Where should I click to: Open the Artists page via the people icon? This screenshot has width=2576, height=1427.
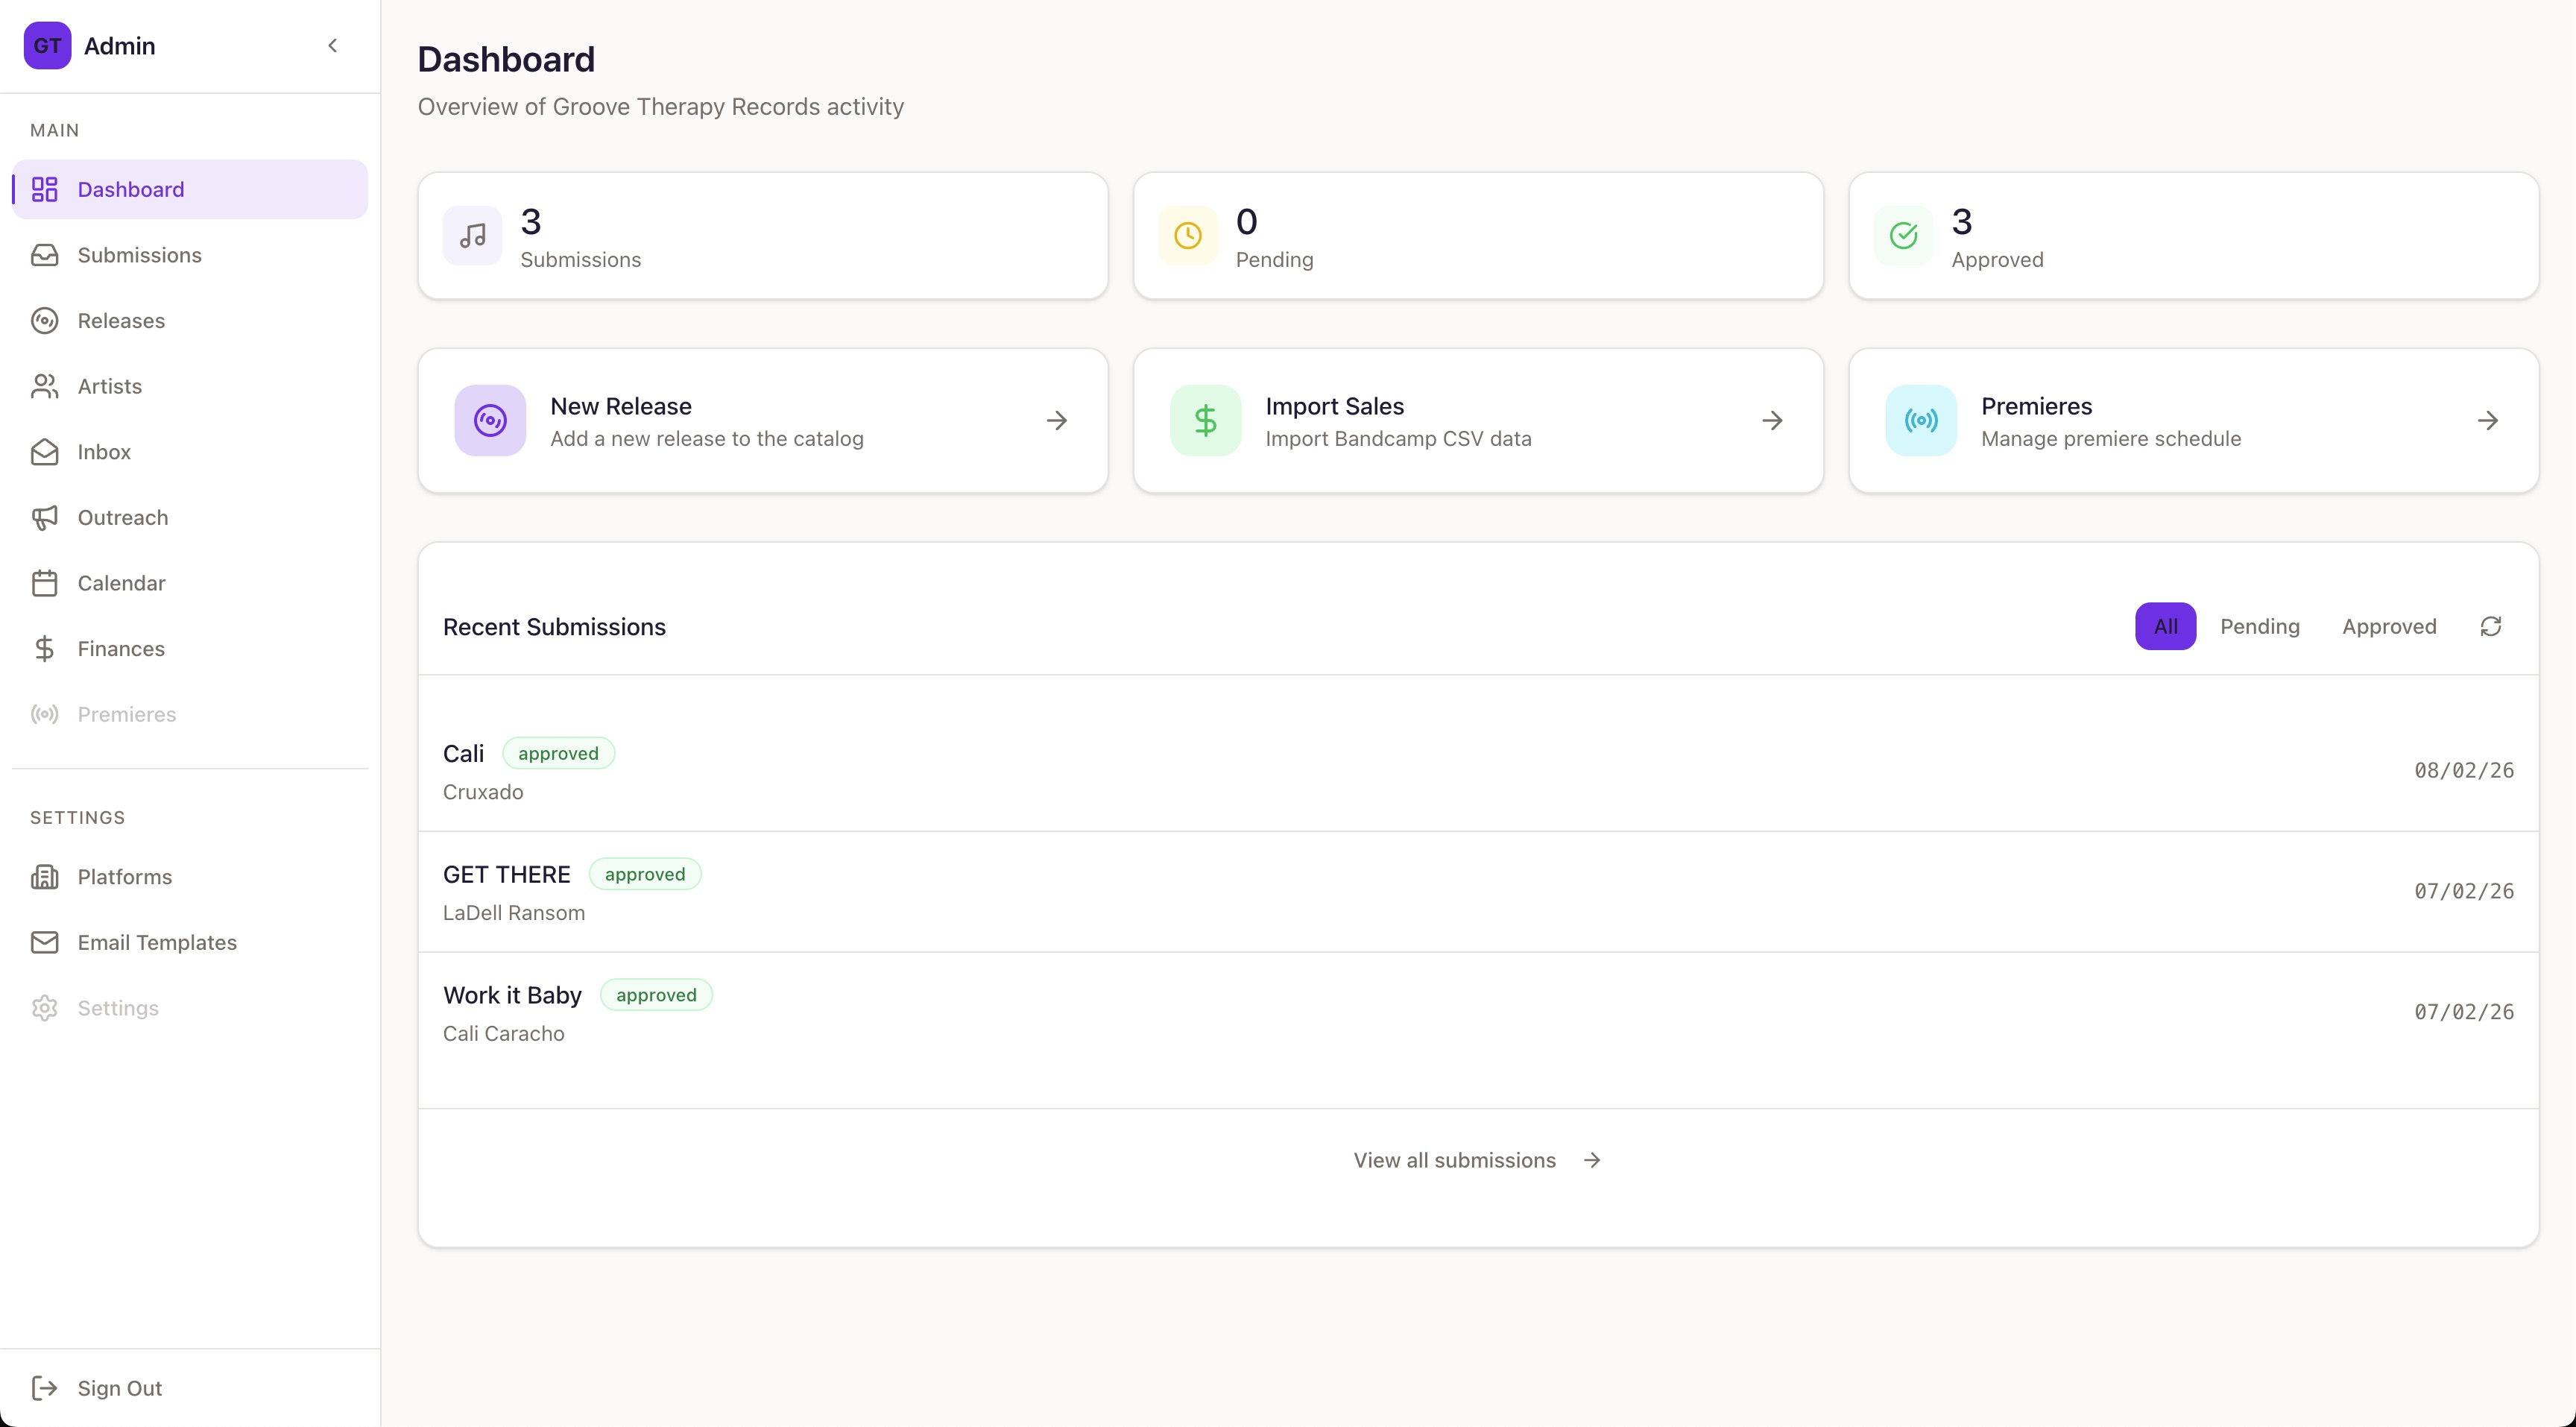click(x=45, y=386)
